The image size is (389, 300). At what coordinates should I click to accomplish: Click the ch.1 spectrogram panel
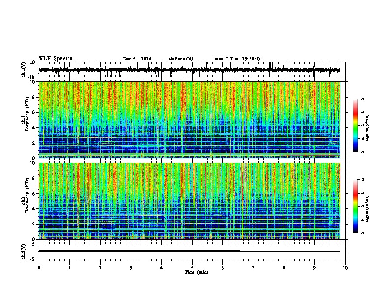click(x=190, y=120)
